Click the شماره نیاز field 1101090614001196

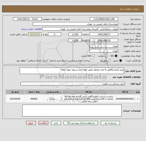[104, 19]
